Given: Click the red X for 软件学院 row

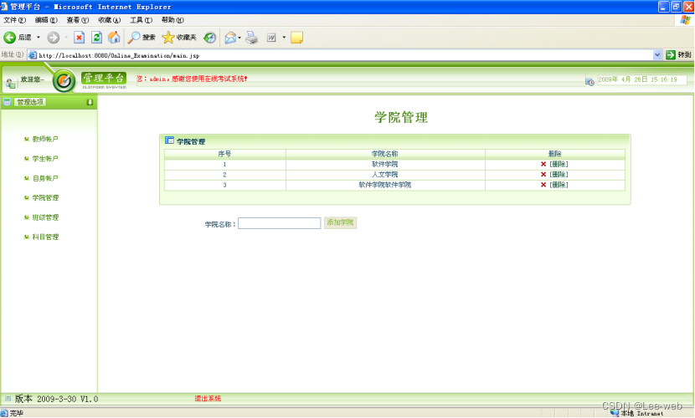Looking at the screenshot, I should [543, 164].
